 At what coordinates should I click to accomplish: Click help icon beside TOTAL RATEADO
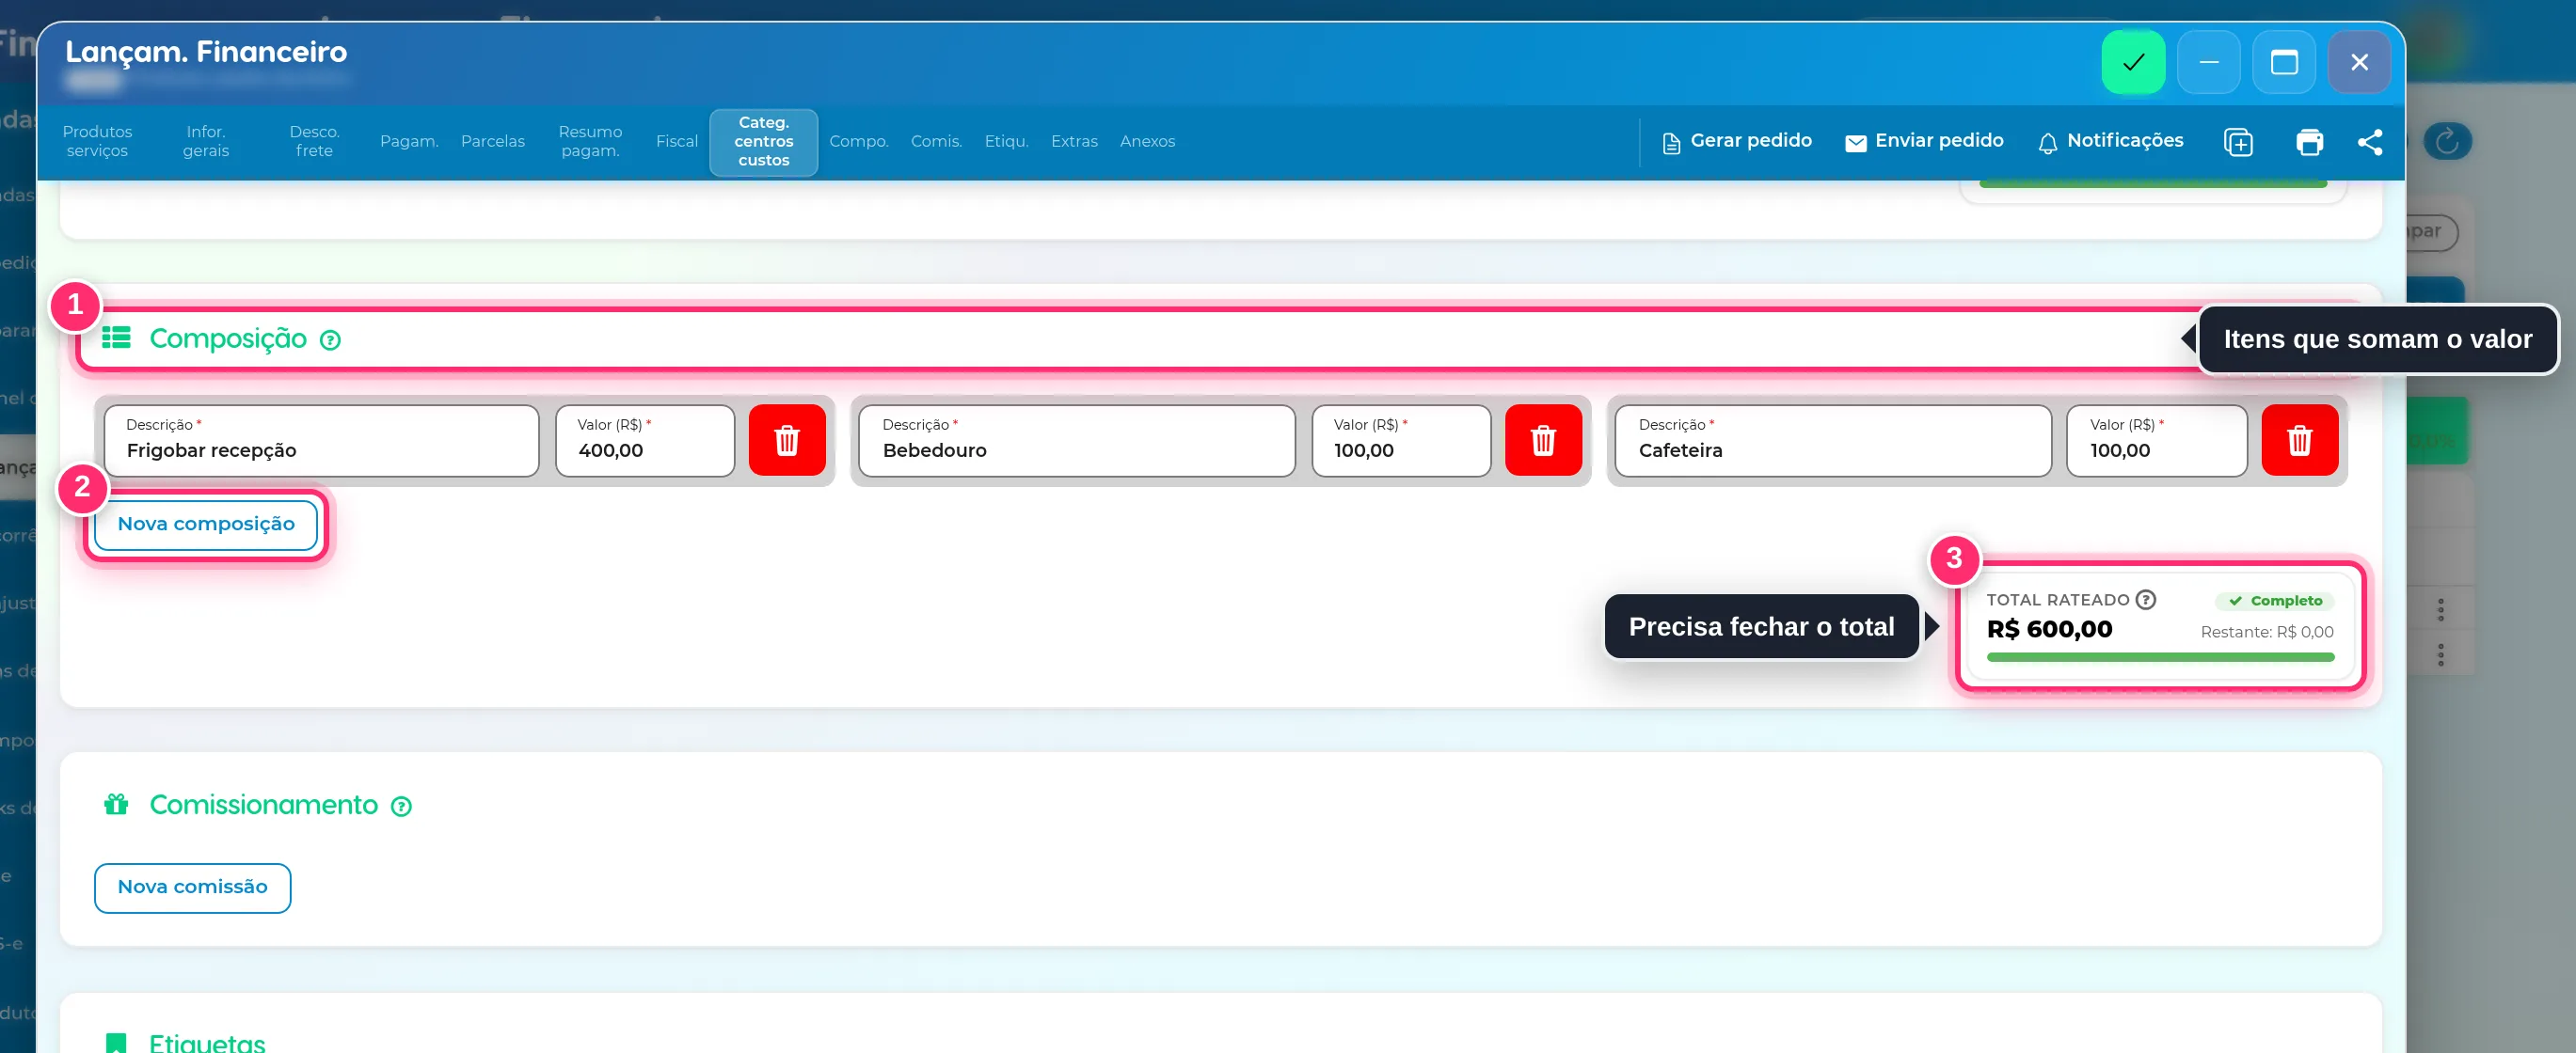click(2145, 600)
